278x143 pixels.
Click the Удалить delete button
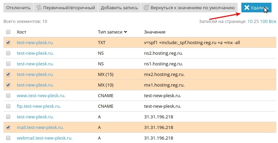258,8
